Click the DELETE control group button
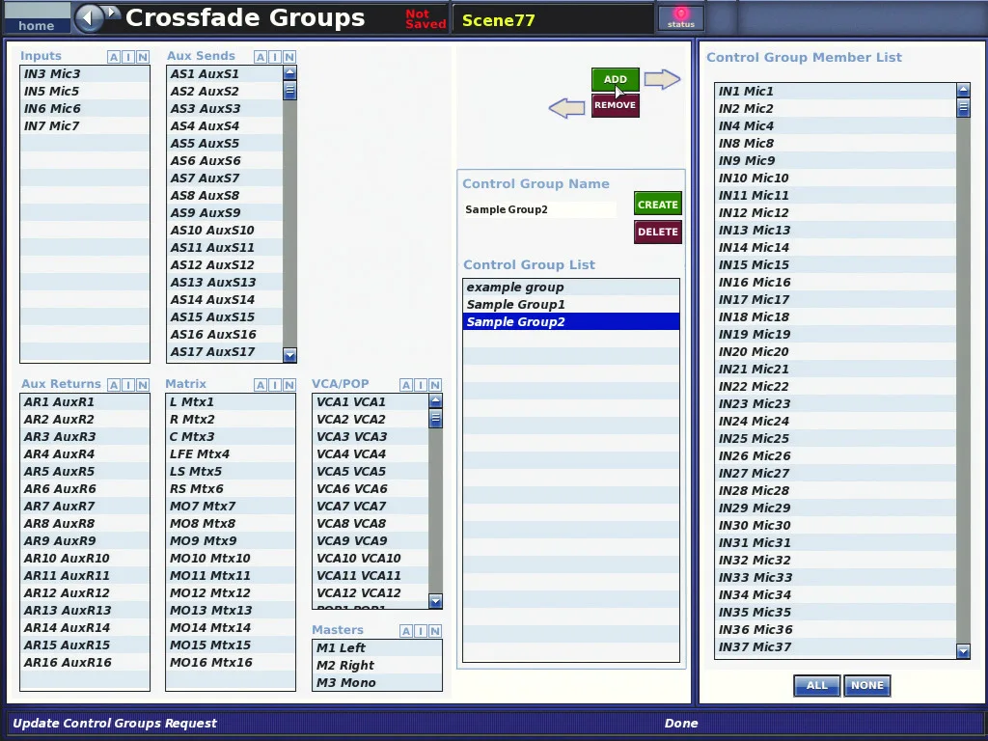The image size is (988, 741). click(x=658, y=232)
